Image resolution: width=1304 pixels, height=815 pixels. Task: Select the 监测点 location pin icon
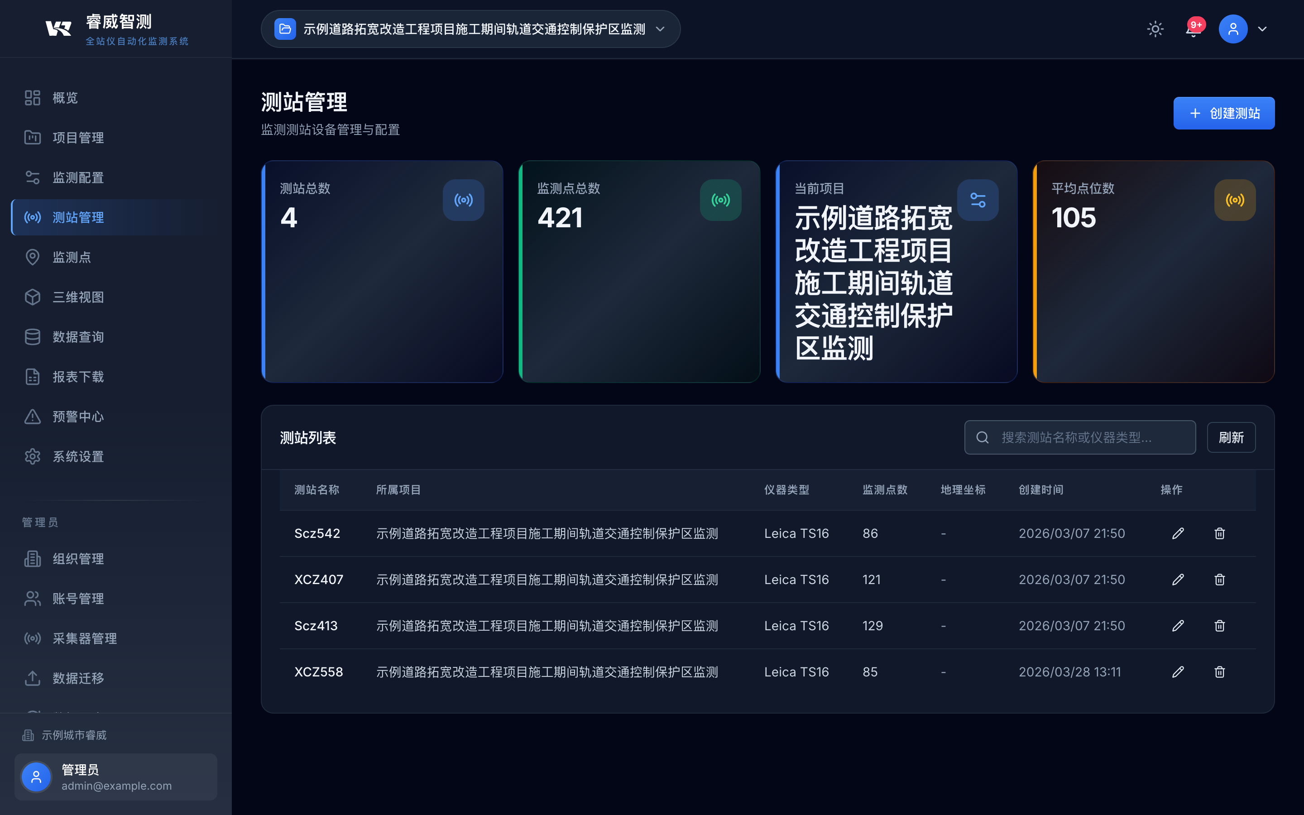[32, 257]
